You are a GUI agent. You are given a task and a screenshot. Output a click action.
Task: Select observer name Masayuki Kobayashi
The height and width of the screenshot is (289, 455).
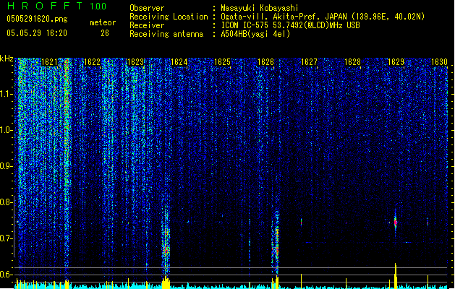260,8
